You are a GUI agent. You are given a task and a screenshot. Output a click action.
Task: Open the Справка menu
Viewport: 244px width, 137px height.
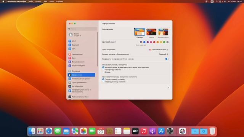60,2
